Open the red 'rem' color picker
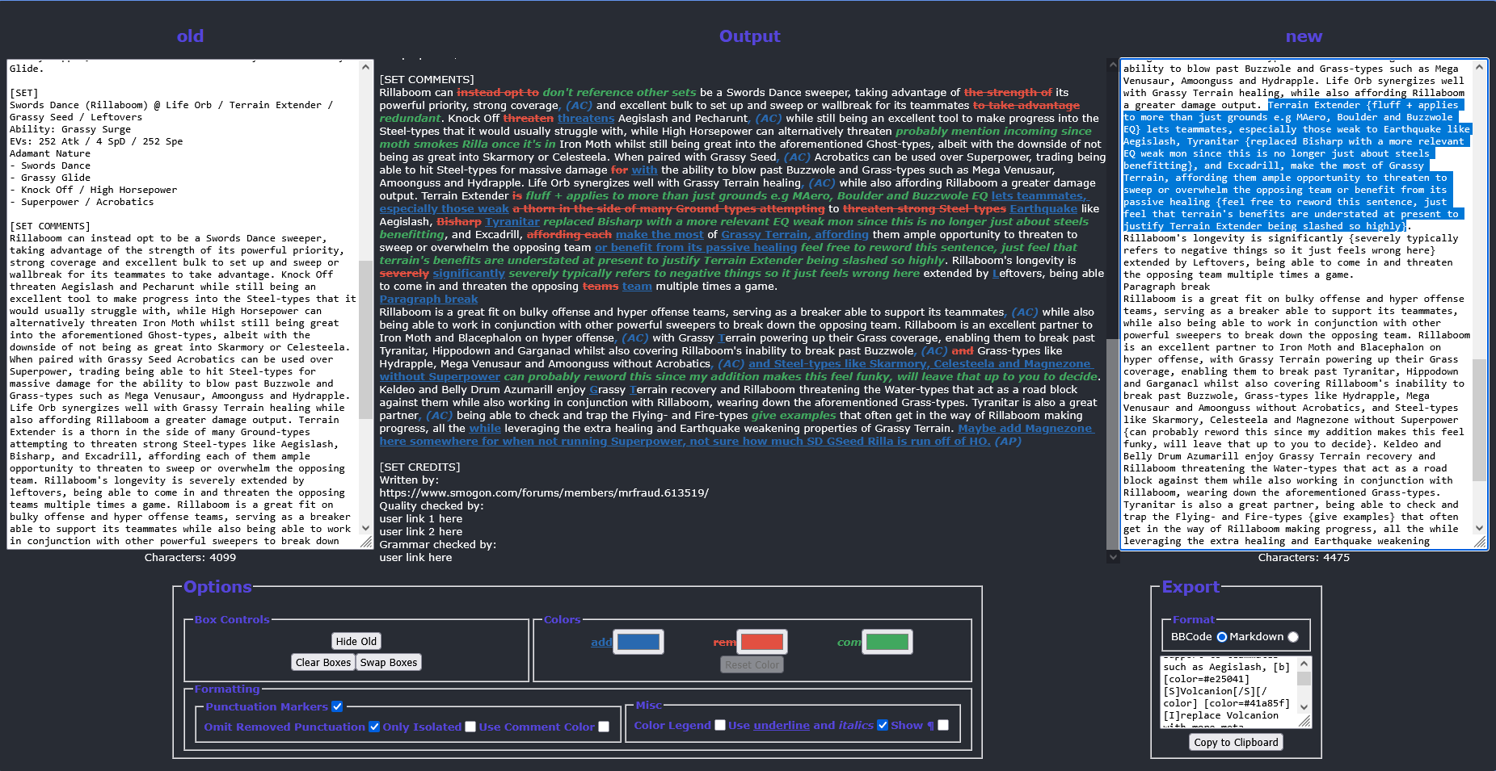 point(762,642)
